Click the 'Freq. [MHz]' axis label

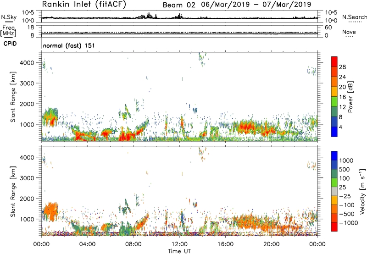point(8,31)
